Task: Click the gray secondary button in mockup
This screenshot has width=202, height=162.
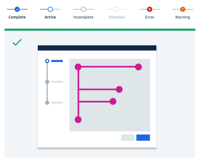Action: [128, 138]
